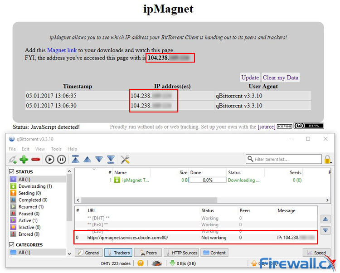This screenshot has width=340, height=273.
Task: Click the Move down in queue arrow icon
Action: (x=99, y=160)
